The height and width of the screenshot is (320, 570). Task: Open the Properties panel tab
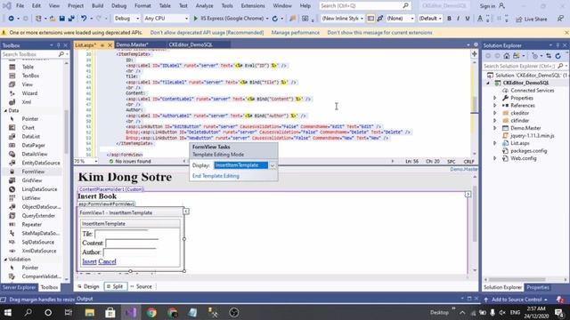click(538, 287)
